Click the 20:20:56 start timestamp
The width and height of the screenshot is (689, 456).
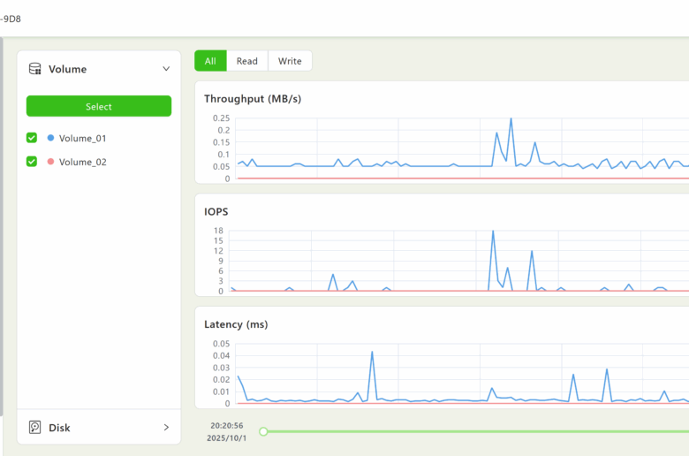[x=226, y=425]
